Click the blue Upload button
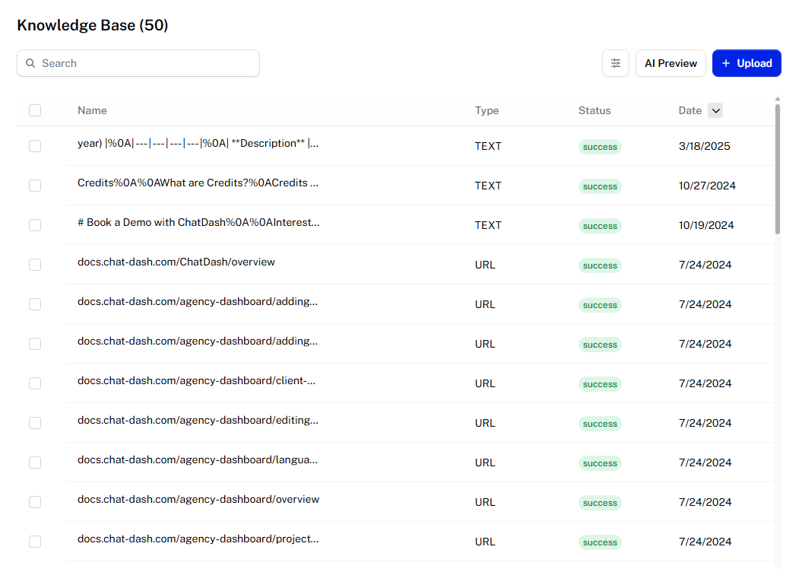The height and width of the screenshot is (569, 802). (747, 63)
